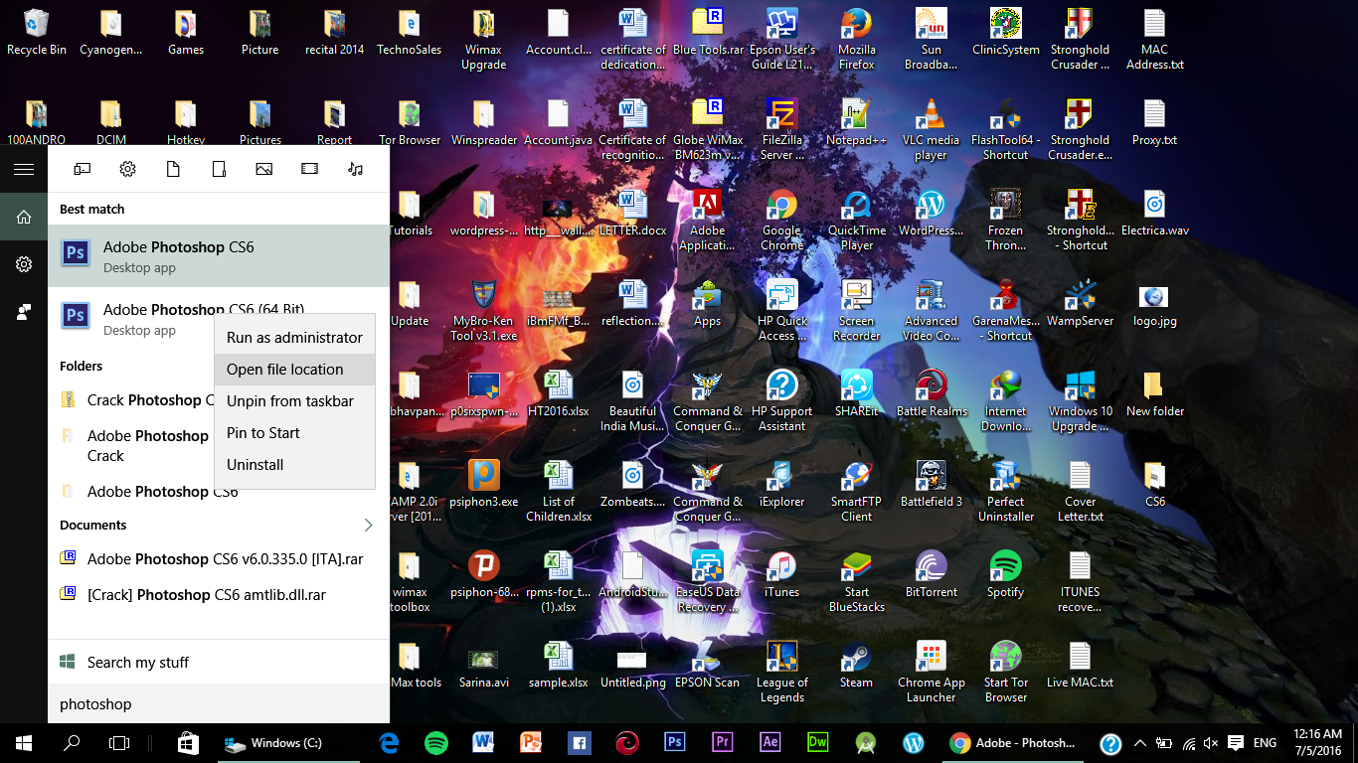Expand the Documents results arrow
The image size is (1358, 763).
(x=368, y=525)
